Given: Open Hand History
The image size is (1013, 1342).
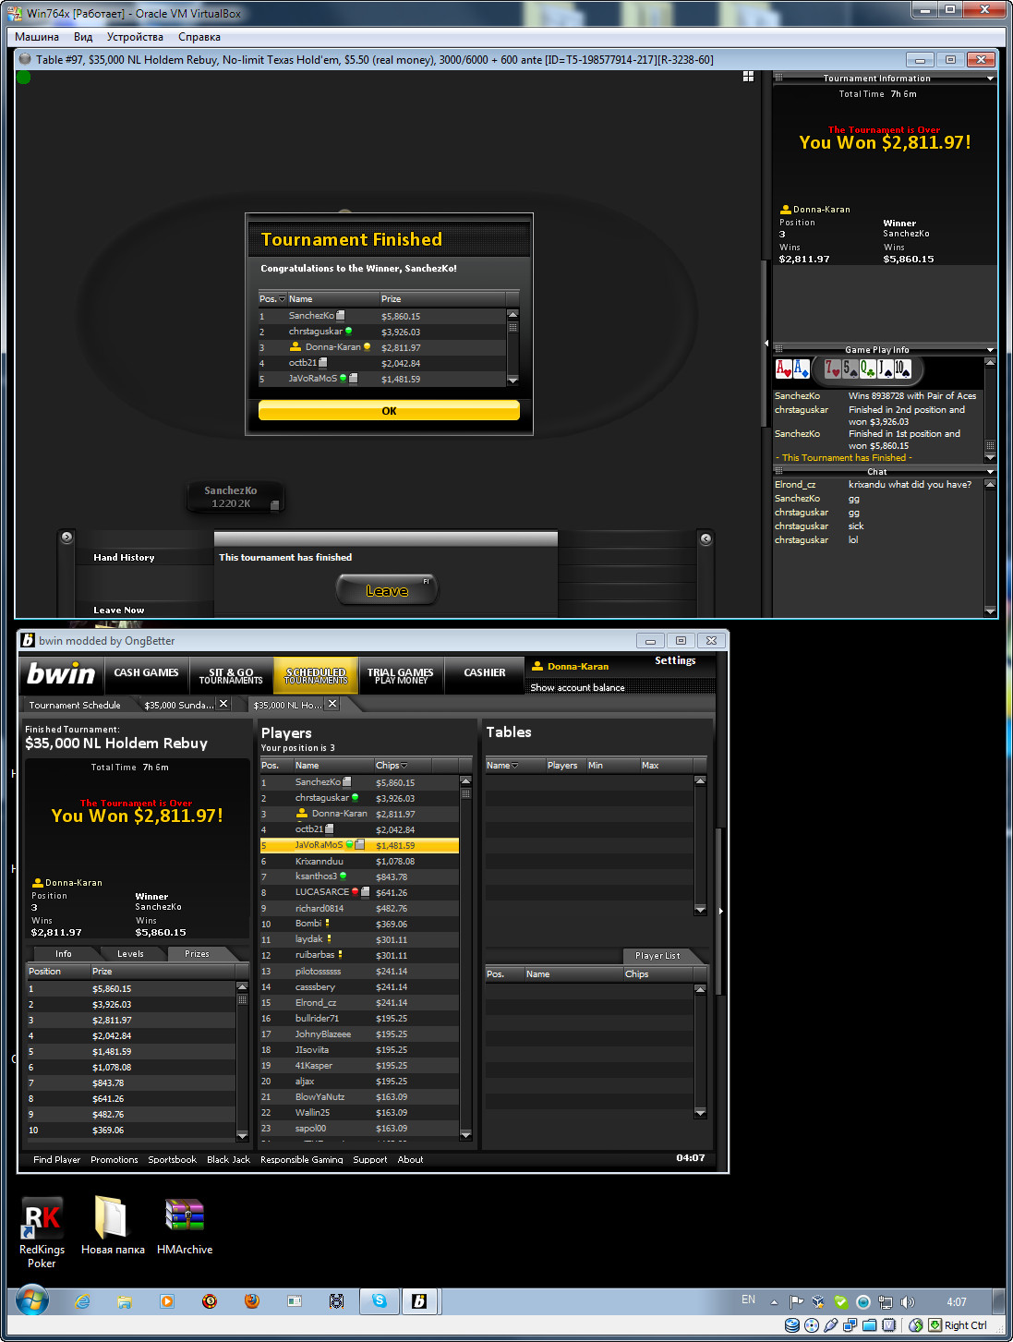Looking at the screenshot, I should tap(124, 558).
